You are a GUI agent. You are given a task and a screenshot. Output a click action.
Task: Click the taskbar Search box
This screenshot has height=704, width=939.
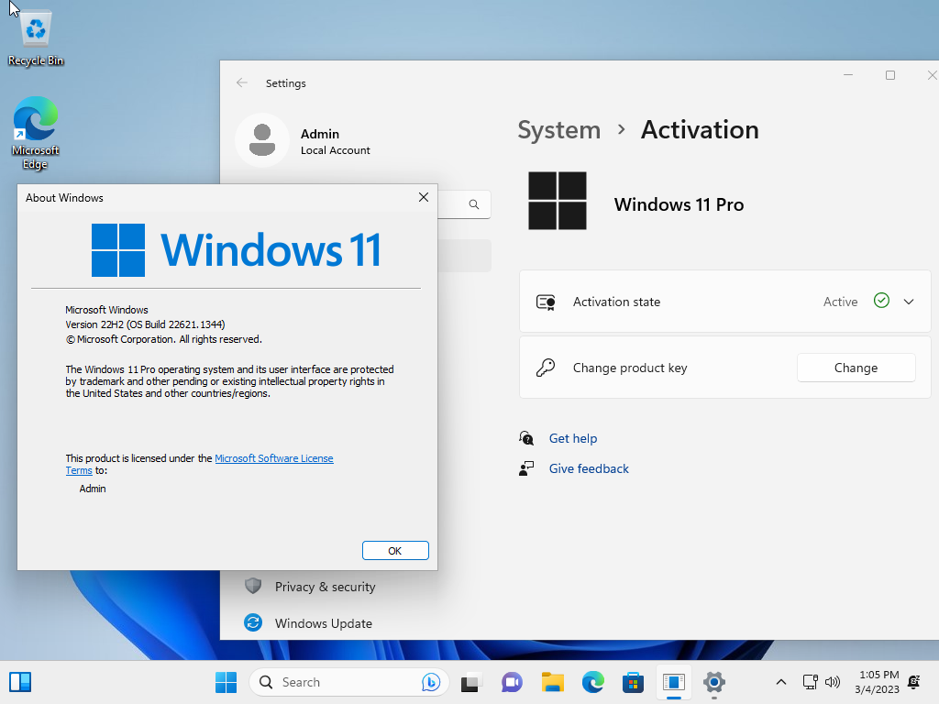click(x=349, y=682)
